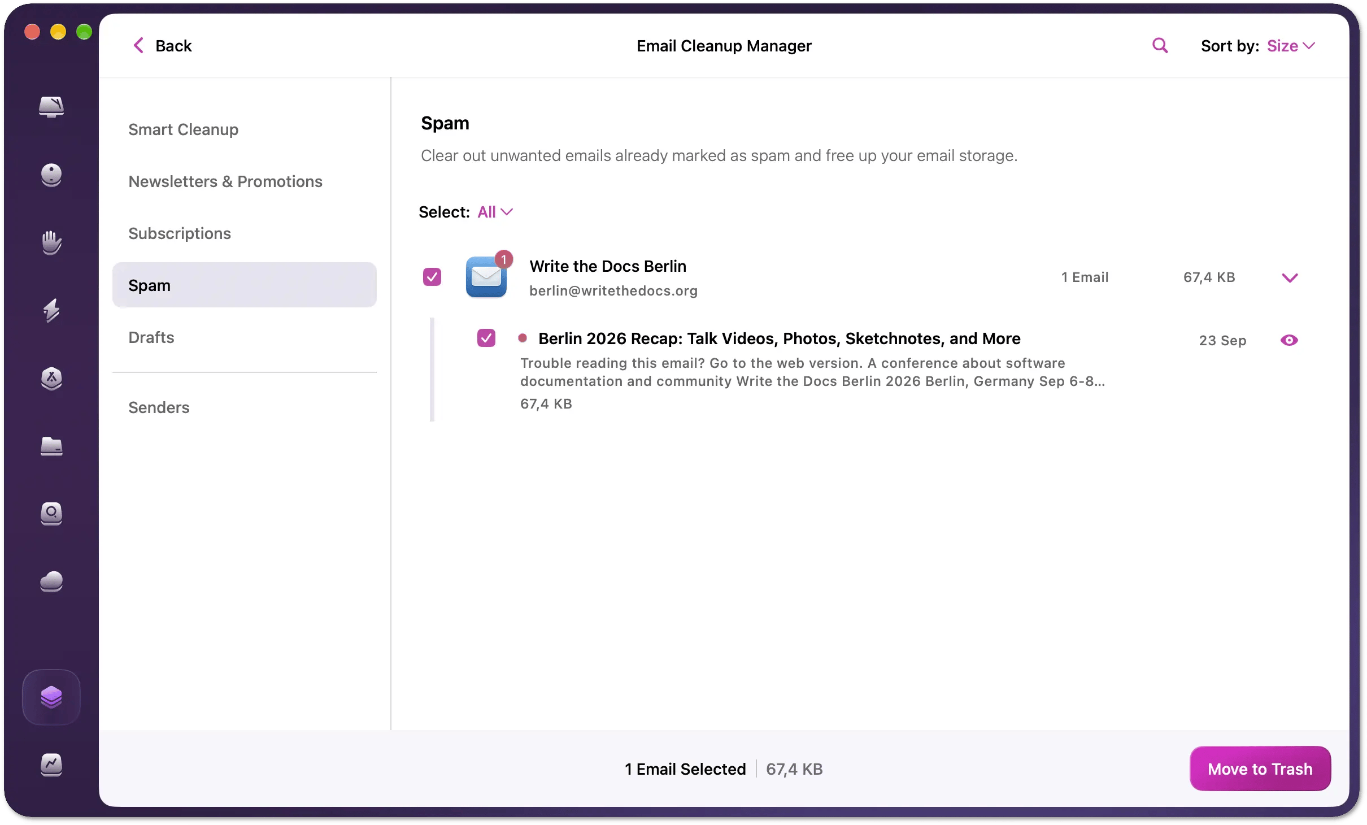Viewport: 1367px width, 825px height.
Task: Switch to Smart Cleanup category
Action: tap(245, 129)
